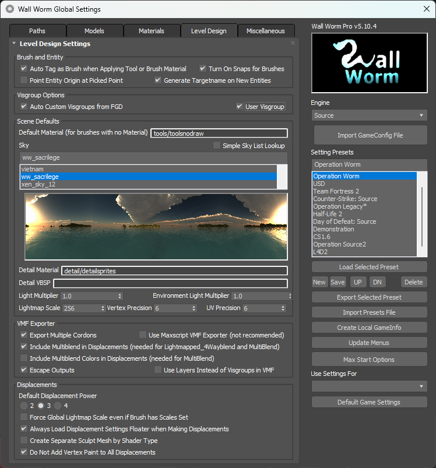Screen dimensions: 436x468
Task: Select the L4D2 preset
Action: [x=364, y=252]
